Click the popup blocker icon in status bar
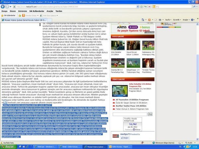The width and height of the screenshot is (199, 149). tap(142, 143)
